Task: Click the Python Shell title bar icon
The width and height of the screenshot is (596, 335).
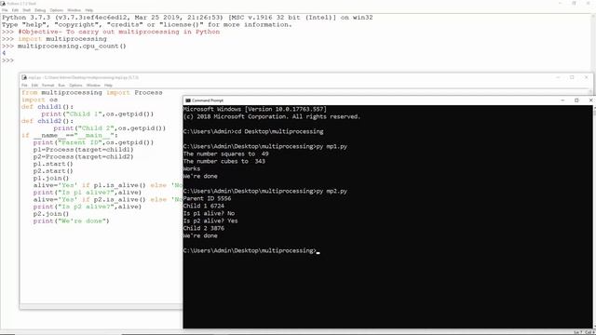Action: (x=3, y=3)
